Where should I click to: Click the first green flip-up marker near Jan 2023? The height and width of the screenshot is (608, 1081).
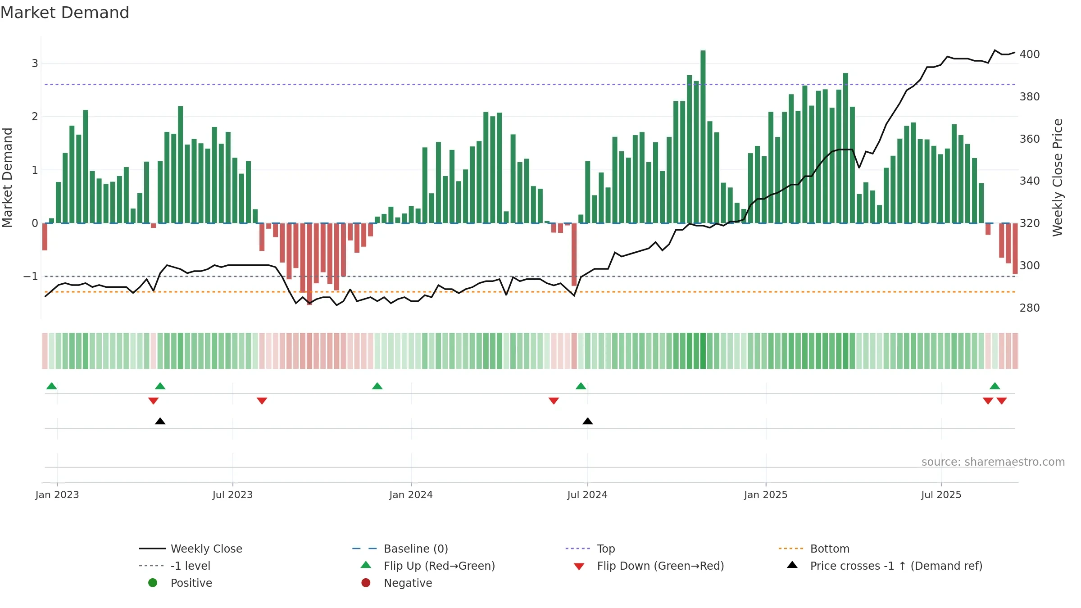52,386
